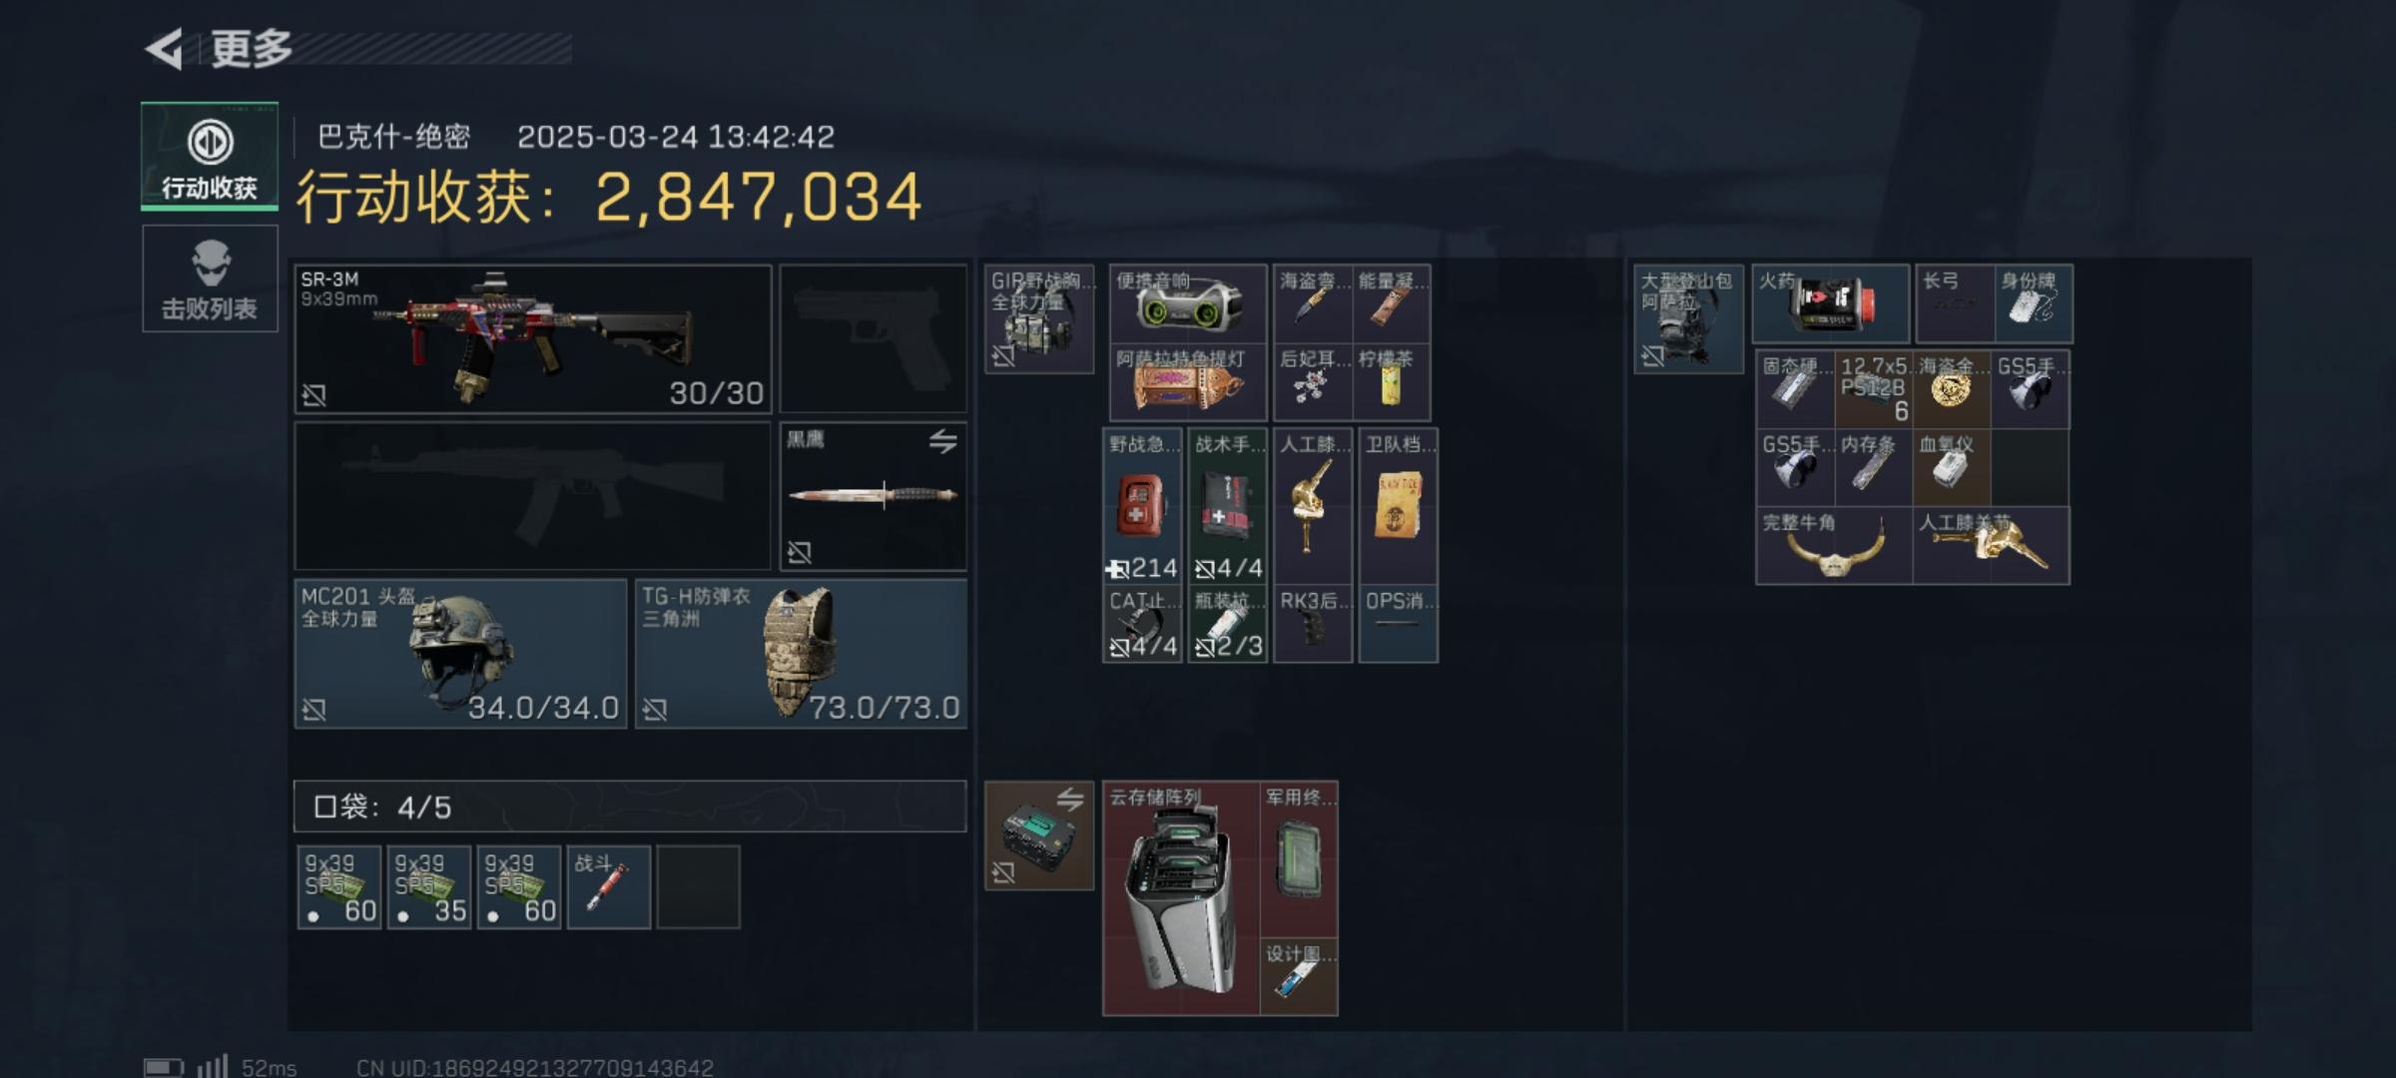Toggle swap arrows on the secure container
2396x1078 pixels.
(x=1069, y=799)
